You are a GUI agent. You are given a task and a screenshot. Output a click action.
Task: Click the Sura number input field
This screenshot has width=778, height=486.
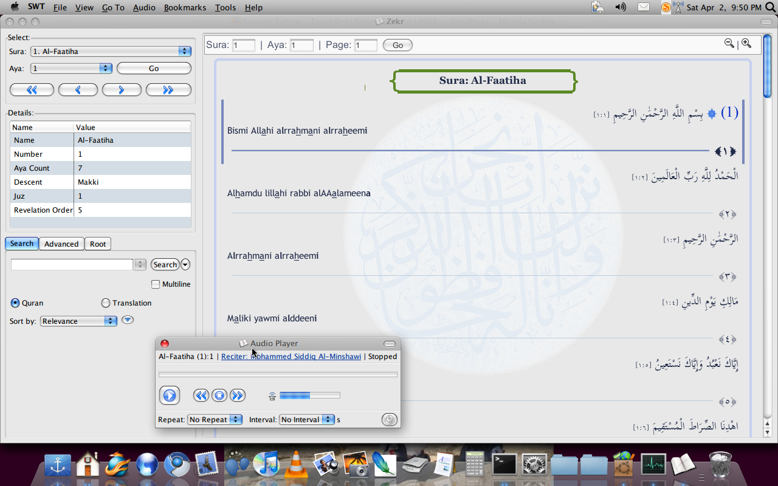244,45
